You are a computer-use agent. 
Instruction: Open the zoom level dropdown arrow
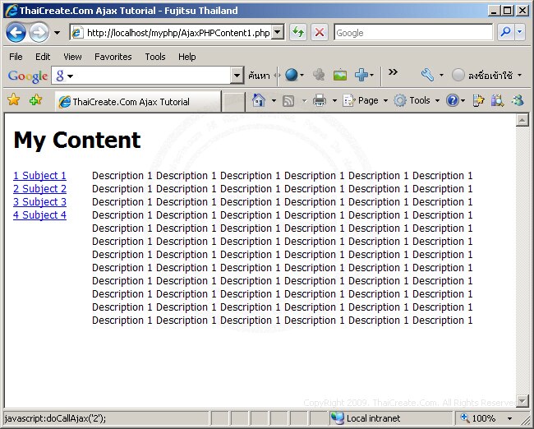coord(509,418)
